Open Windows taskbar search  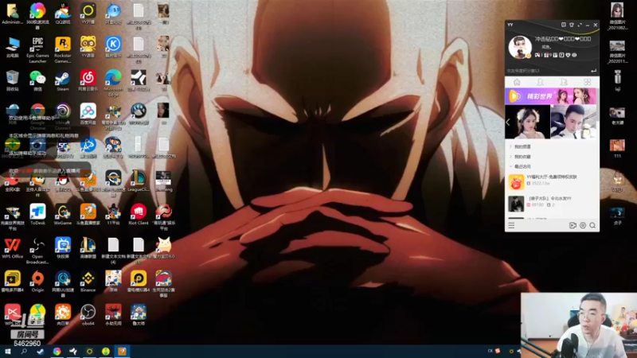tap(24, 352)
